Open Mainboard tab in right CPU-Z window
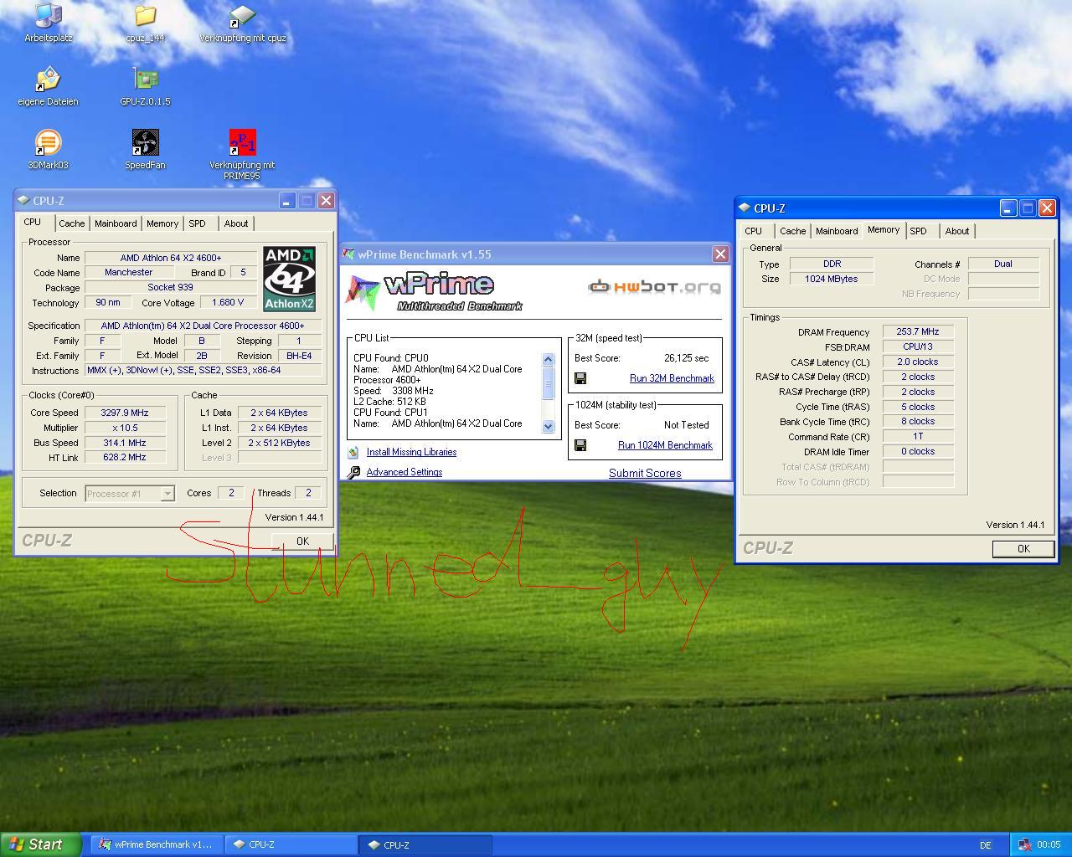Screen dimensions: 1072x857 837,231
